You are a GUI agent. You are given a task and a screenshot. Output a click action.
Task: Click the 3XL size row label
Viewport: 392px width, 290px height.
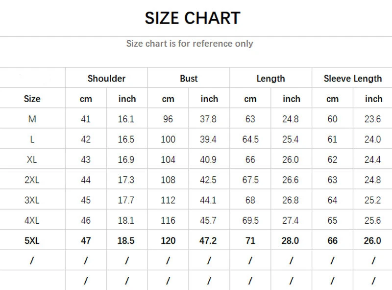click(x=32, y=200)
